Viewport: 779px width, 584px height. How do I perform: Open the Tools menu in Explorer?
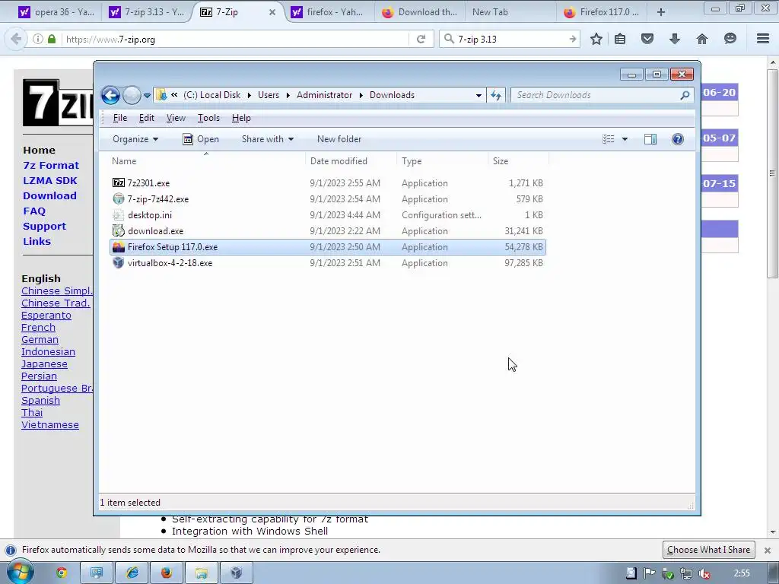(208, 118)
